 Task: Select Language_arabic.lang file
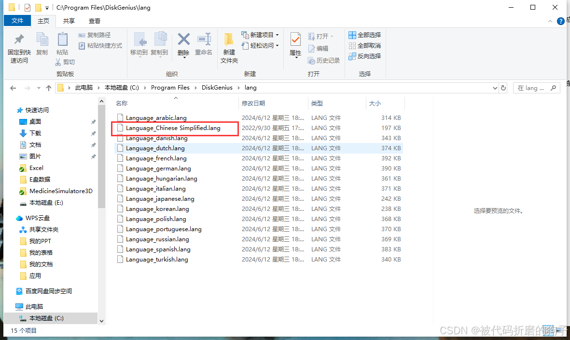tap(156, 118)
